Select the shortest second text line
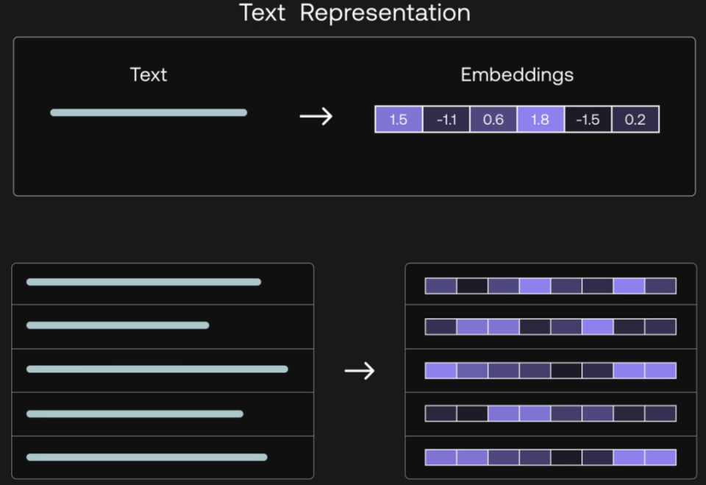Image resolution: width=706 pixels, height=485 pixels. [118, 325]
